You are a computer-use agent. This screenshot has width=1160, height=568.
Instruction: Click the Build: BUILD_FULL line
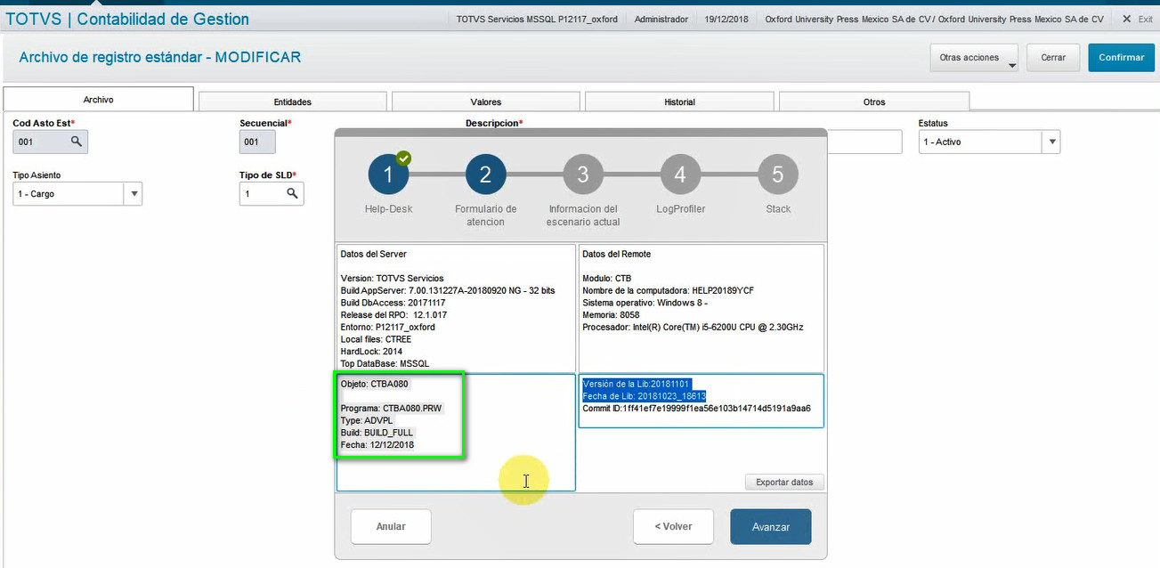point(377,433)
